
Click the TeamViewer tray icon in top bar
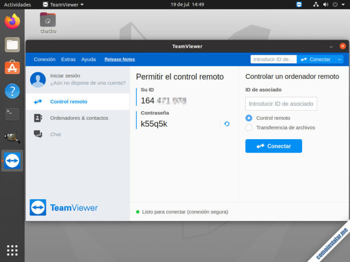pyautogui.click(x=299, y=5)
